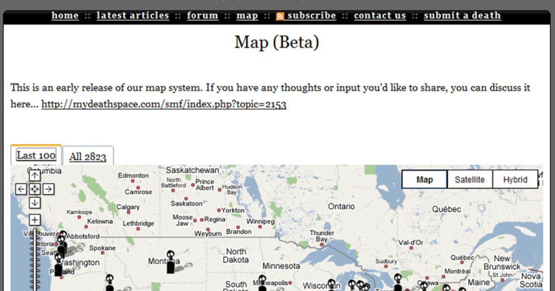
Task: Select the Last 100 tab
Action: pyautogui.click(x=35, y=155)
